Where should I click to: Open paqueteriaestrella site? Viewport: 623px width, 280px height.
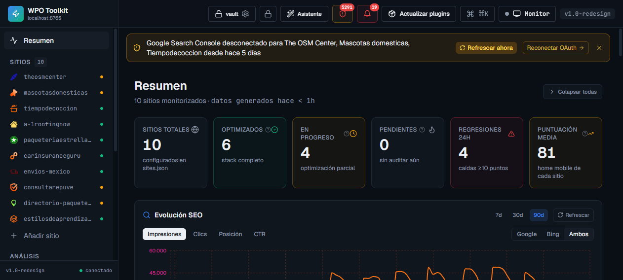[56, 140]
